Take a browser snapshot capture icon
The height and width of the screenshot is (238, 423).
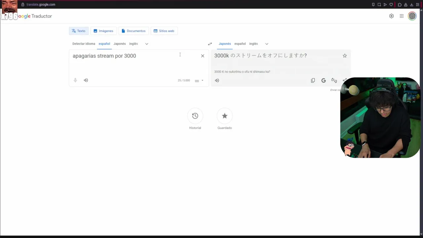pyautogui.click(x=379, y=5)
